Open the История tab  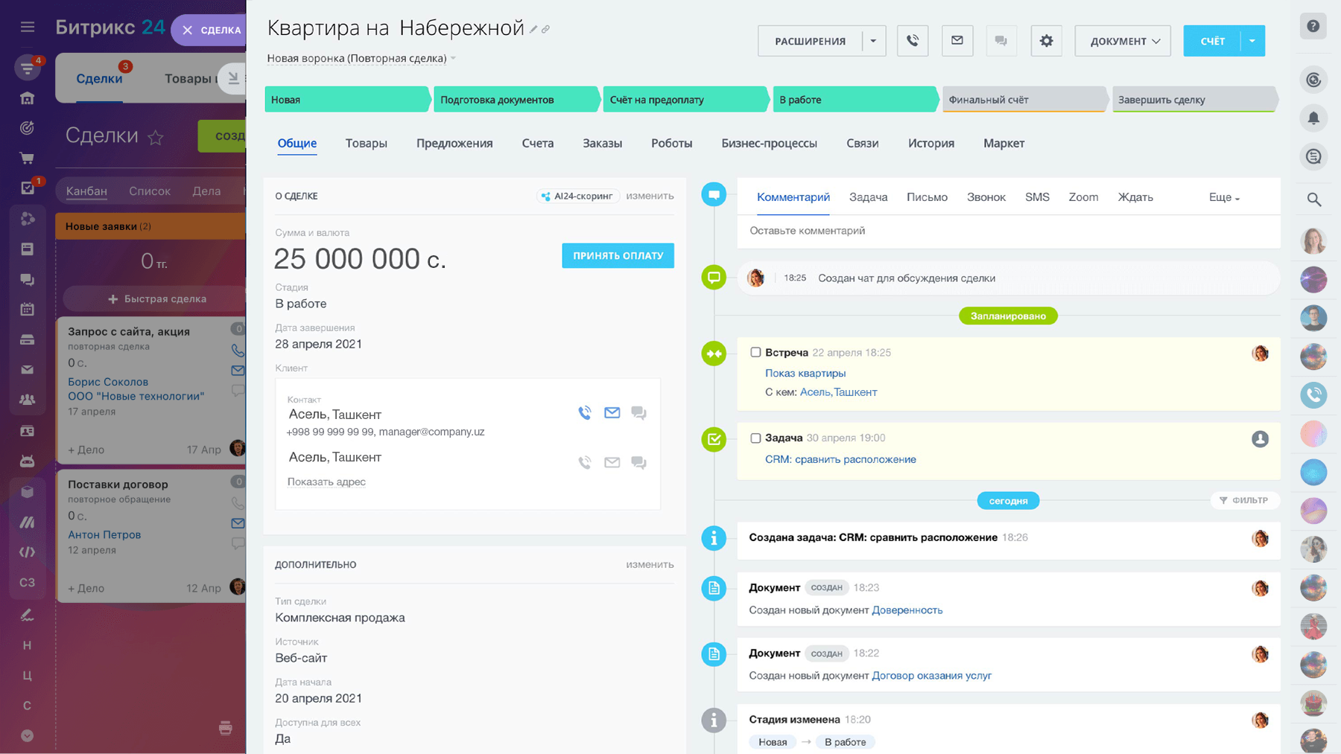[931, 143]
